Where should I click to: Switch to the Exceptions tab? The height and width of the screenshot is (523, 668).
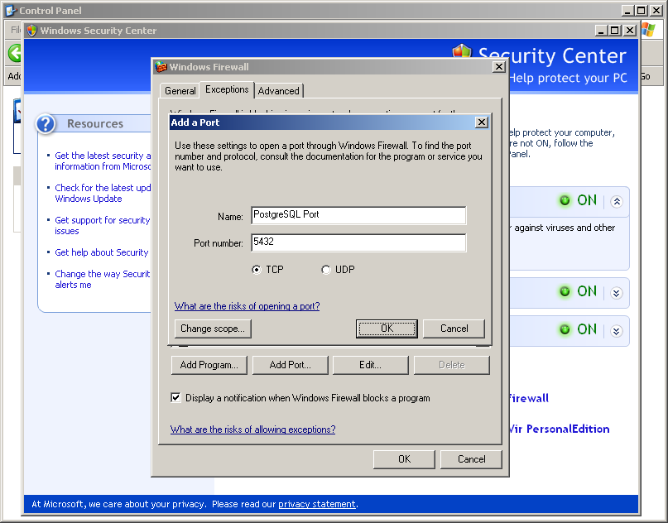(x=227, y=89)
